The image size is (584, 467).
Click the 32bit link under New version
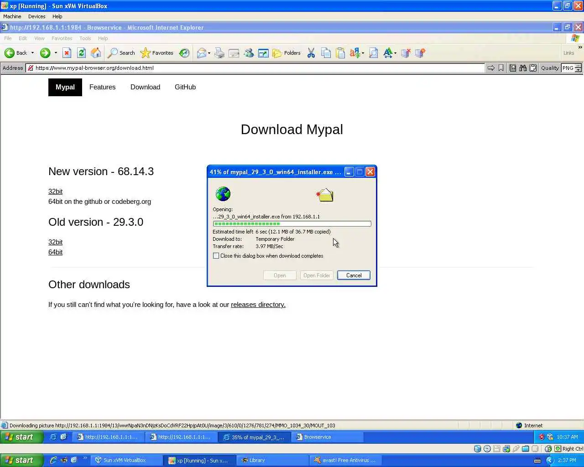coord(55,192)
